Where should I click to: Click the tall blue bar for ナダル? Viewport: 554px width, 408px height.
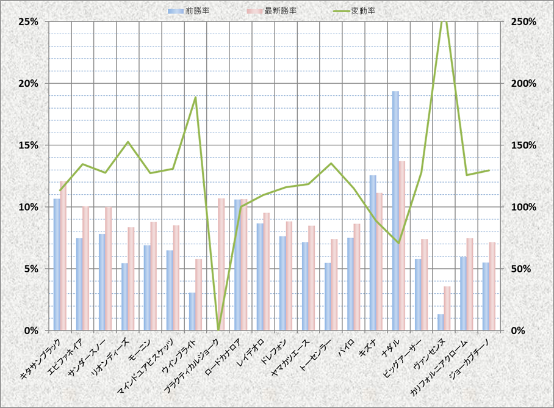coord(395,211)
